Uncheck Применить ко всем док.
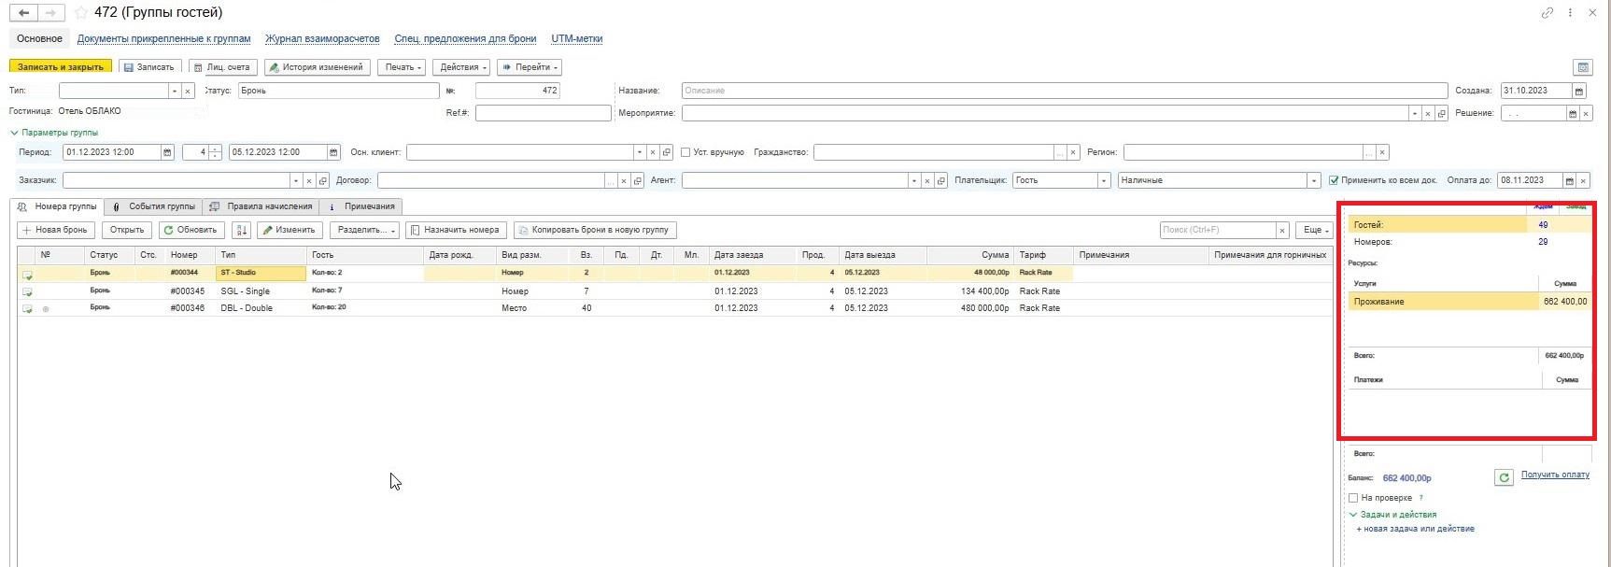The height and width of the screenshot is (567, 1611). 1334,180
